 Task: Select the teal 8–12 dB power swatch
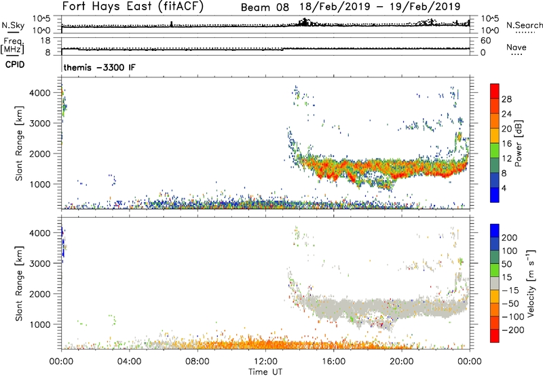coord(495,166)
